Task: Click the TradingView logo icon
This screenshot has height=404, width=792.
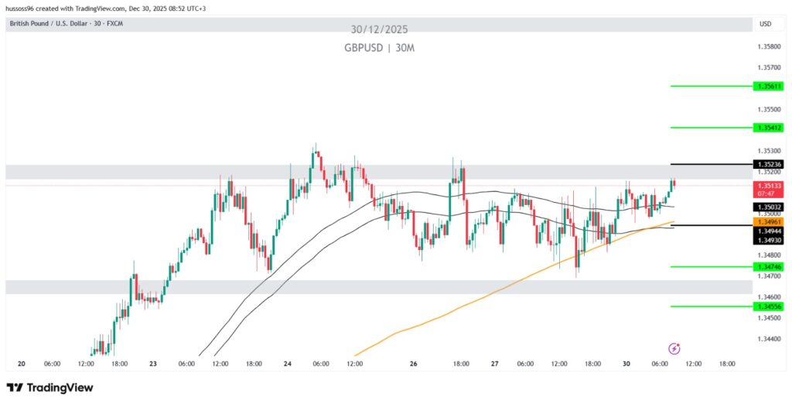Action: pyautogui.click(x=15, y=387)
